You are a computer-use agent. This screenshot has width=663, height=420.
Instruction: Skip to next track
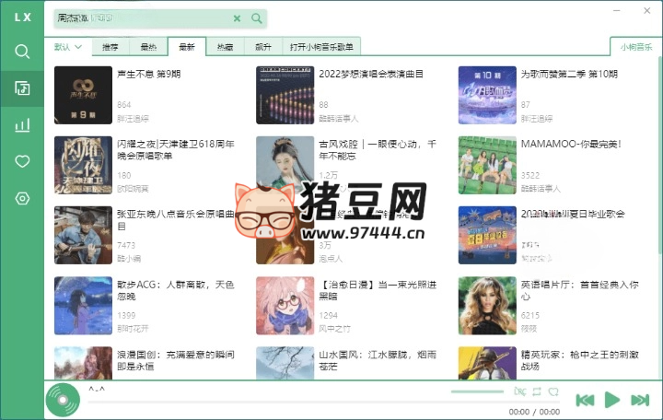[x=640, y=400]
